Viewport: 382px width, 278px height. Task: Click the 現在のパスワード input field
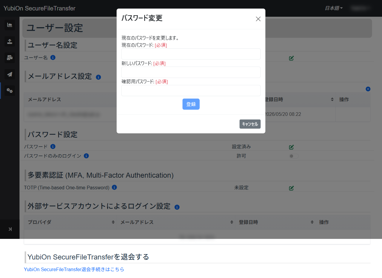[191, 54]
